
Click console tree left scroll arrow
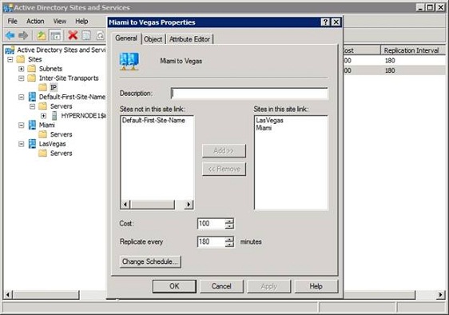[x=8, y=294]
